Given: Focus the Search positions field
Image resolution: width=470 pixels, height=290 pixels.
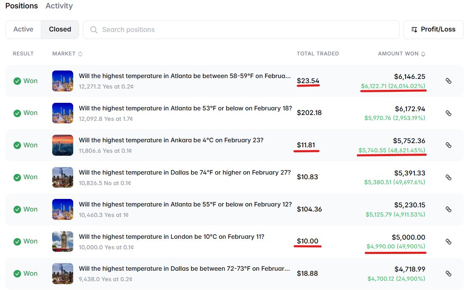Looking at the screenshot, I should 241,30.
